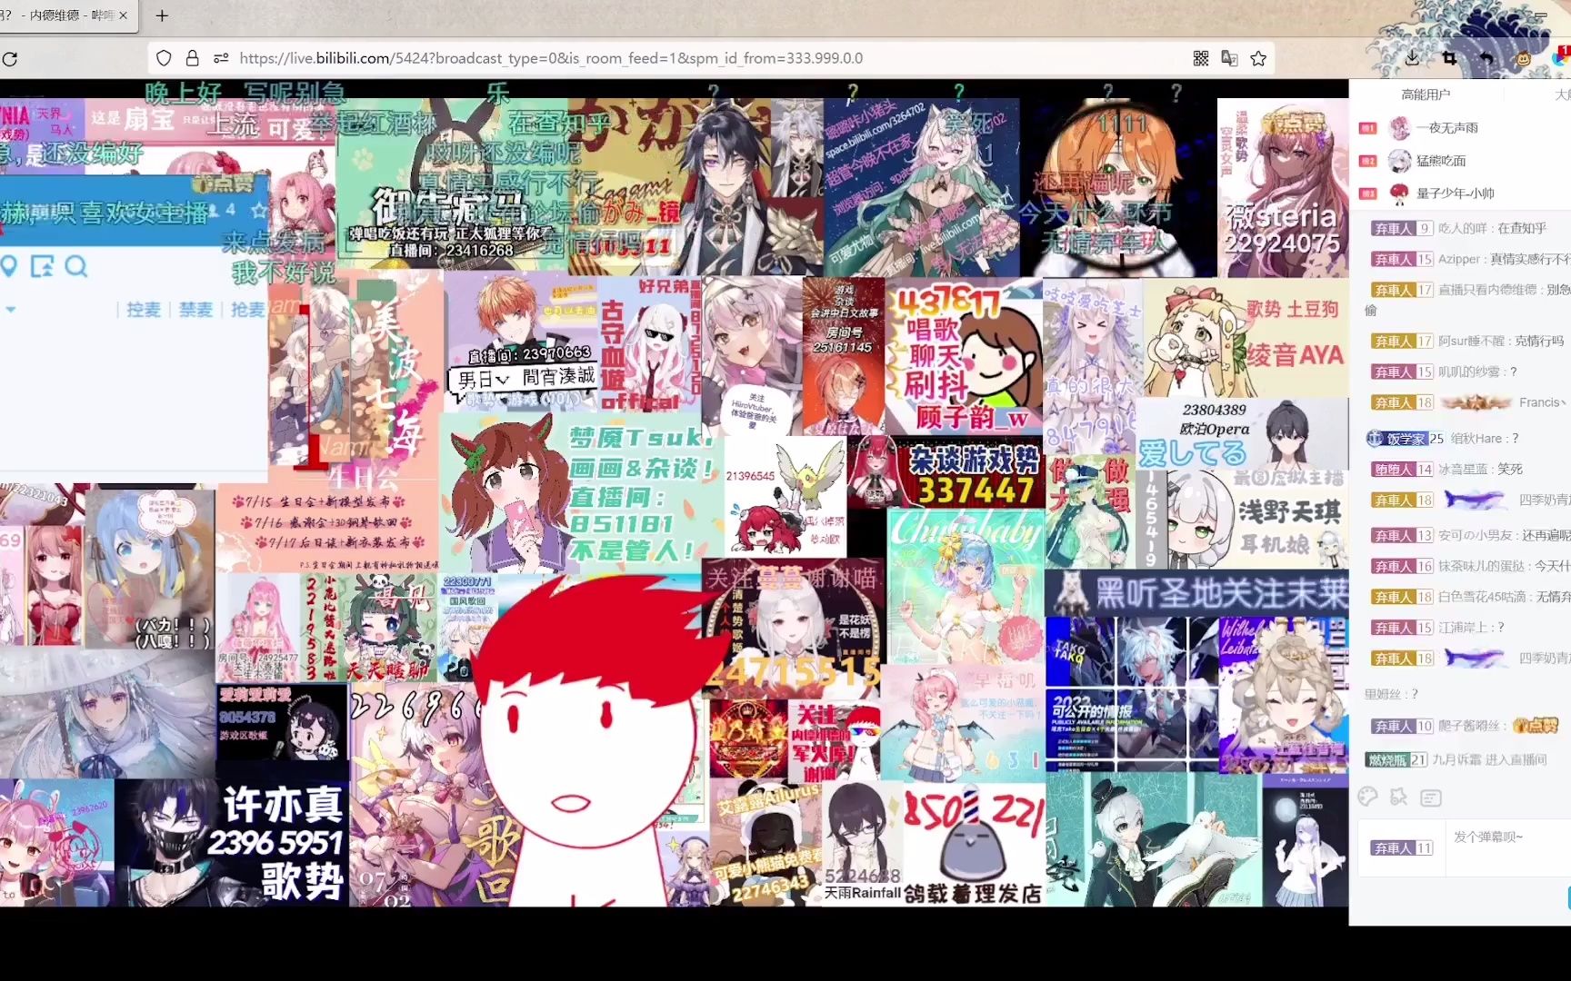Open user 安可の小男友 in chat
Viewport: 1571px width, 981px height.
tap(1474, 536)
